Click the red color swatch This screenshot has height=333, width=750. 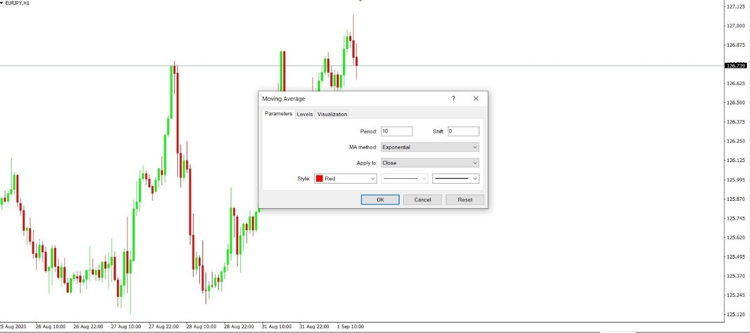(x=319, y=179)
